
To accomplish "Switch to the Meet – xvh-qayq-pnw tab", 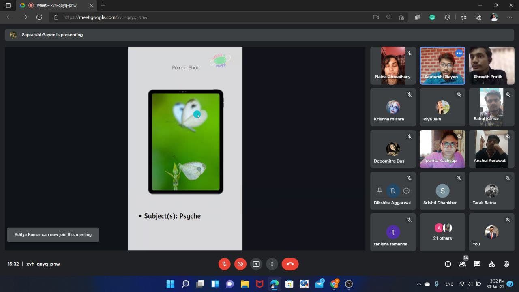I will (x=56, y=6).
